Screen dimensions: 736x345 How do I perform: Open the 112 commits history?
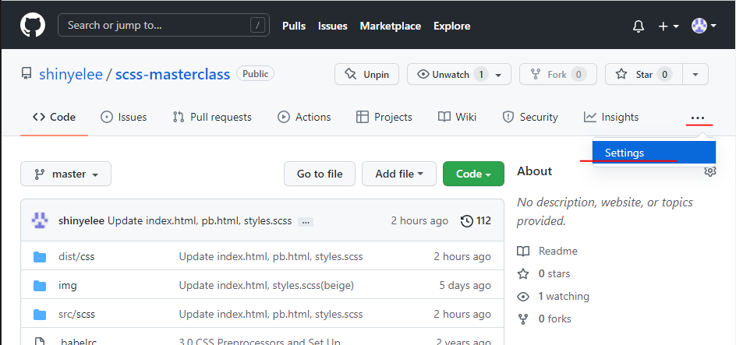pos(476,220)
